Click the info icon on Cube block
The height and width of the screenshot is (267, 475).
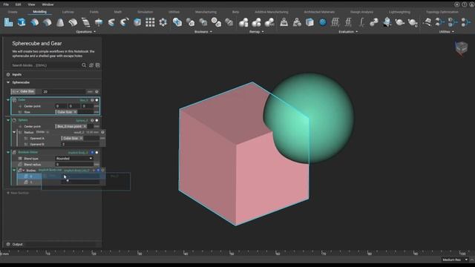pos(92,100)
